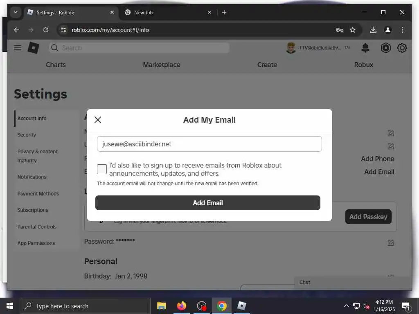Viewport: 419px width, 314px height.
Task: Click the Add Passkey button
Action: click(x=368, y=217)
